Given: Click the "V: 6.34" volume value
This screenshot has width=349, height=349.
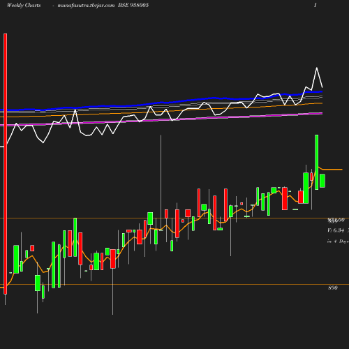Looking at the screenshot, I should pos(336,230).
